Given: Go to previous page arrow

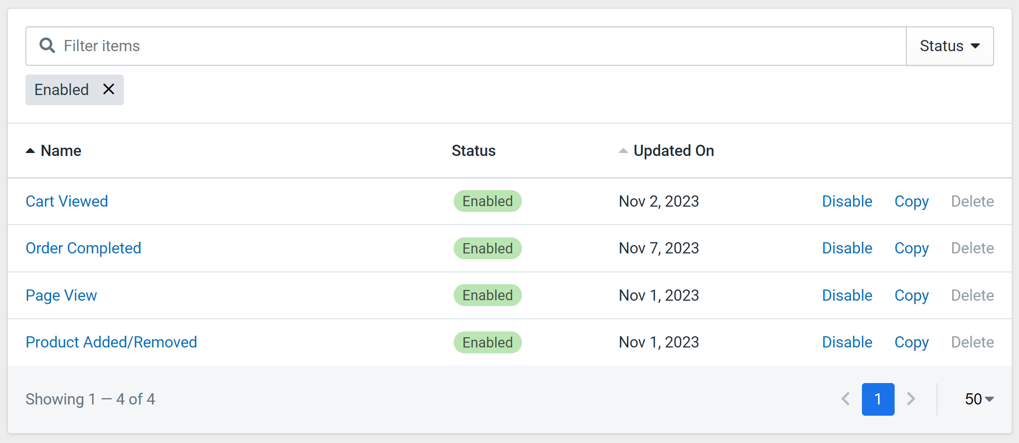Looking at the screenshot, I should pos(846,399).
